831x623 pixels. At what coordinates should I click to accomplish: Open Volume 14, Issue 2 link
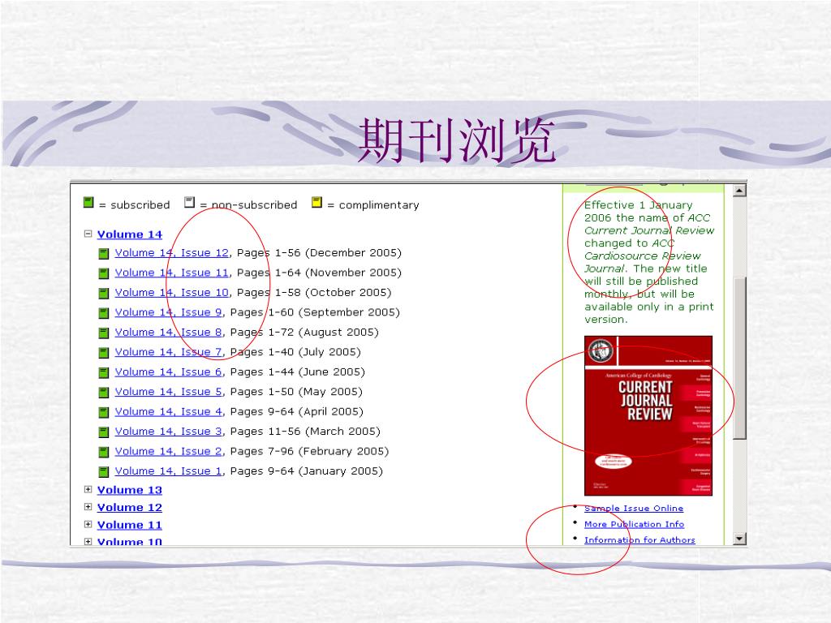click(169, 451)
